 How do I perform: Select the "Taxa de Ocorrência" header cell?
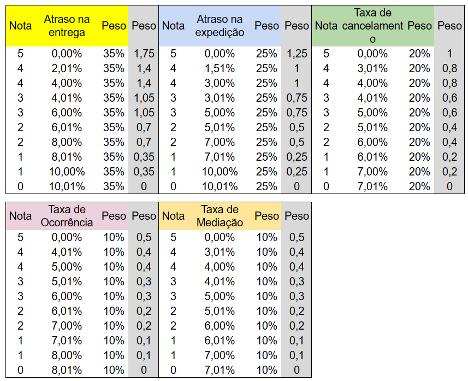[67, 216]
